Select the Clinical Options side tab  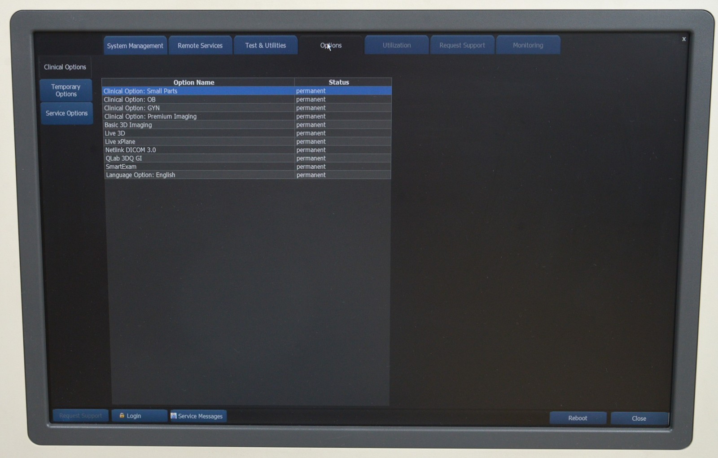click(x=65, y=67)
